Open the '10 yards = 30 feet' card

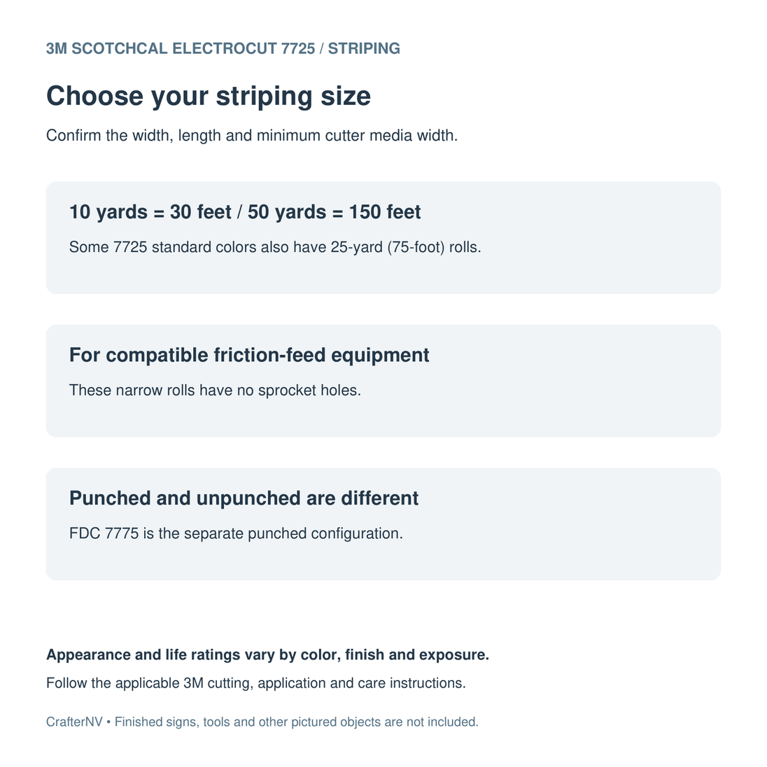(x=383, y=238)
